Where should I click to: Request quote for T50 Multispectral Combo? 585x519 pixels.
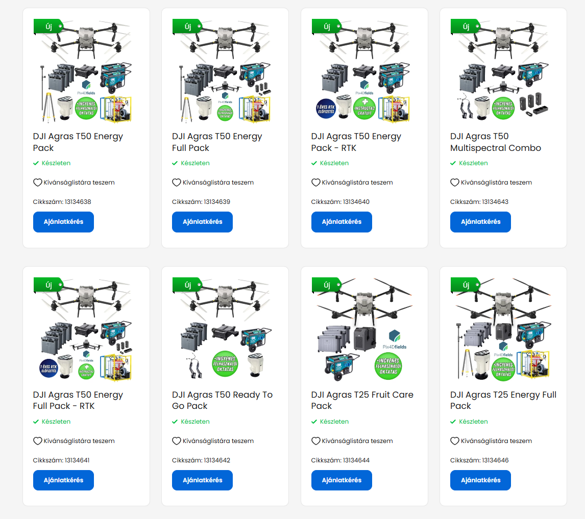tap(480, 222)
